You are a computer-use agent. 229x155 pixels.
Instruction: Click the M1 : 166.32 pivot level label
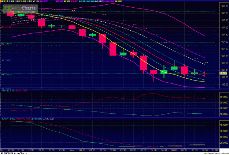click(7, 75)
